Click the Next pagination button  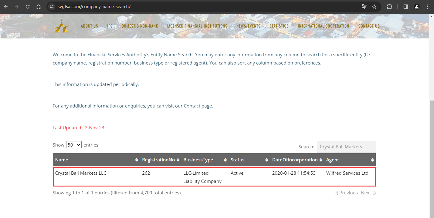click(368, 193)
